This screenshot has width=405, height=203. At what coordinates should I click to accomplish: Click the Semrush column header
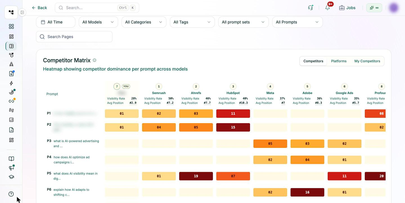click(159, 93)
